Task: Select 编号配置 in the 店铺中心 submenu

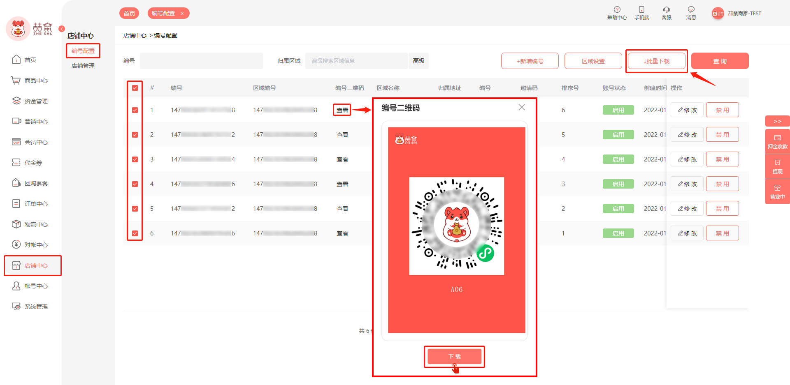Action: [x=83, y=51]
